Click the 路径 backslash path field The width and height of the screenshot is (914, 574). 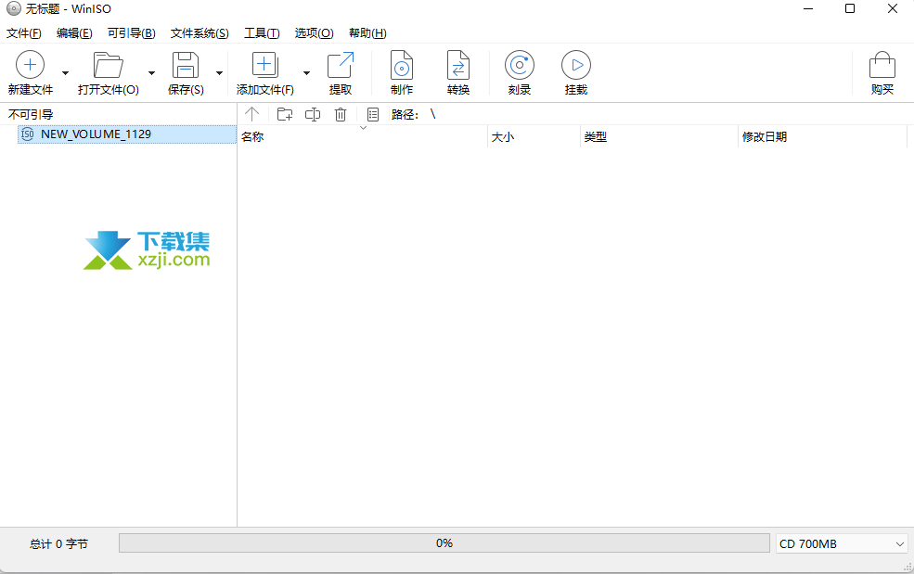point(433,114)
